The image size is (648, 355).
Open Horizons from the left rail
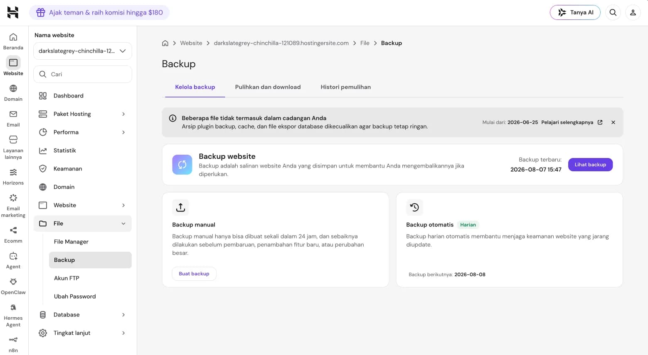pos(13,177)
